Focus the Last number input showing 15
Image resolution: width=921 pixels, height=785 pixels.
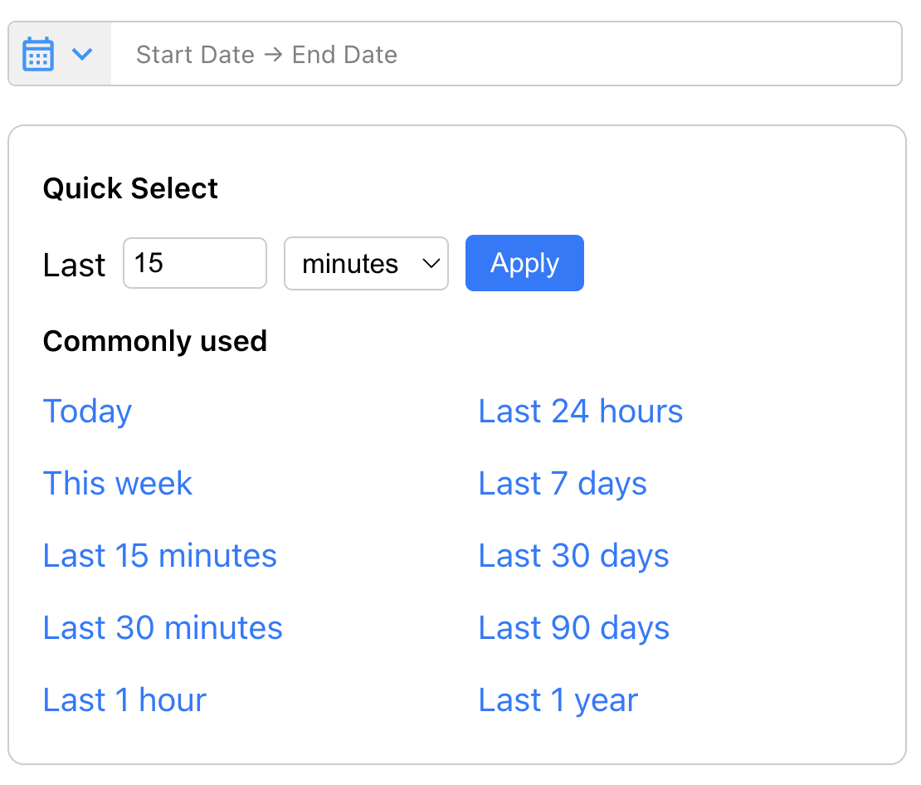pyautogui.click(x=194, y=264)
